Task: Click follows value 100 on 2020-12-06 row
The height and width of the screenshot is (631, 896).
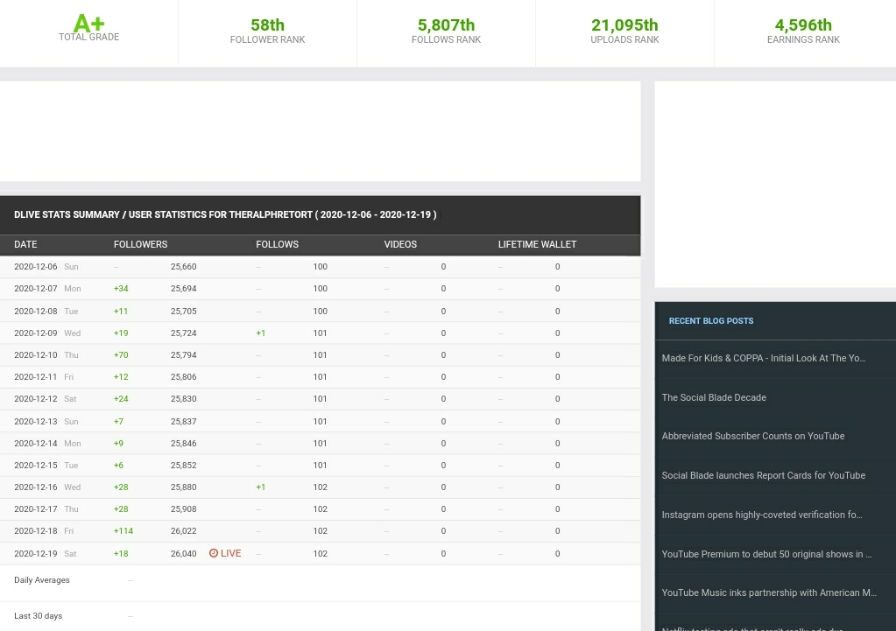Action: pyautogui.click(x=320, y=267)
